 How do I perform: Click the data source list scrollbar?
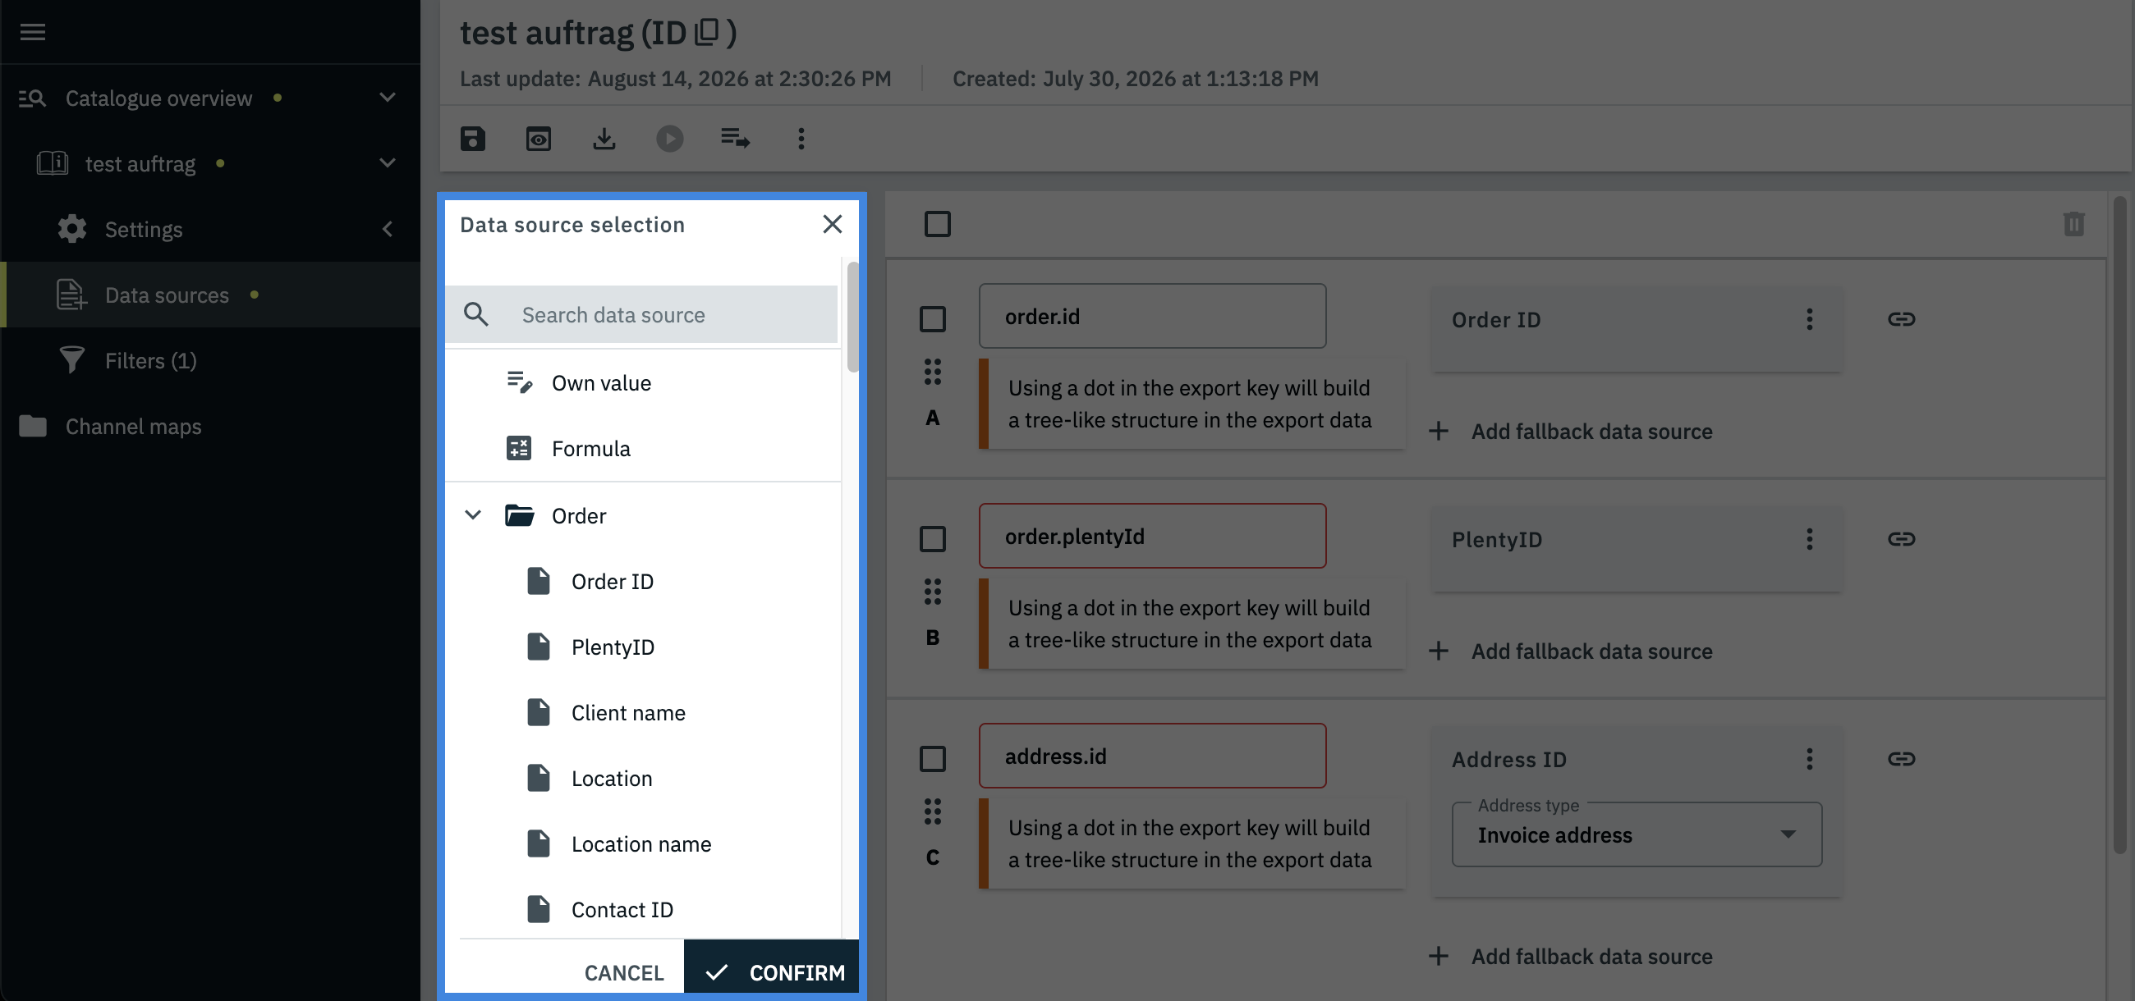[852, 317]
